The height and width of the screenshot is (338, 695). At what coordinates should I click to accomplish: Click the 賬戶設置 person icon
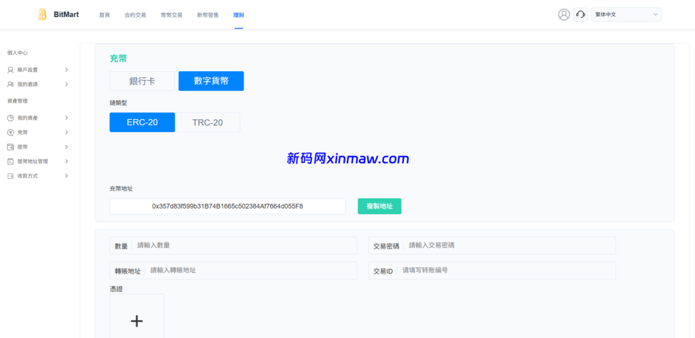[11, 70]
